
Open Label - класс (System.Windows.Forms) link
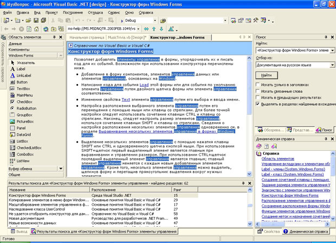pos(293,174)
